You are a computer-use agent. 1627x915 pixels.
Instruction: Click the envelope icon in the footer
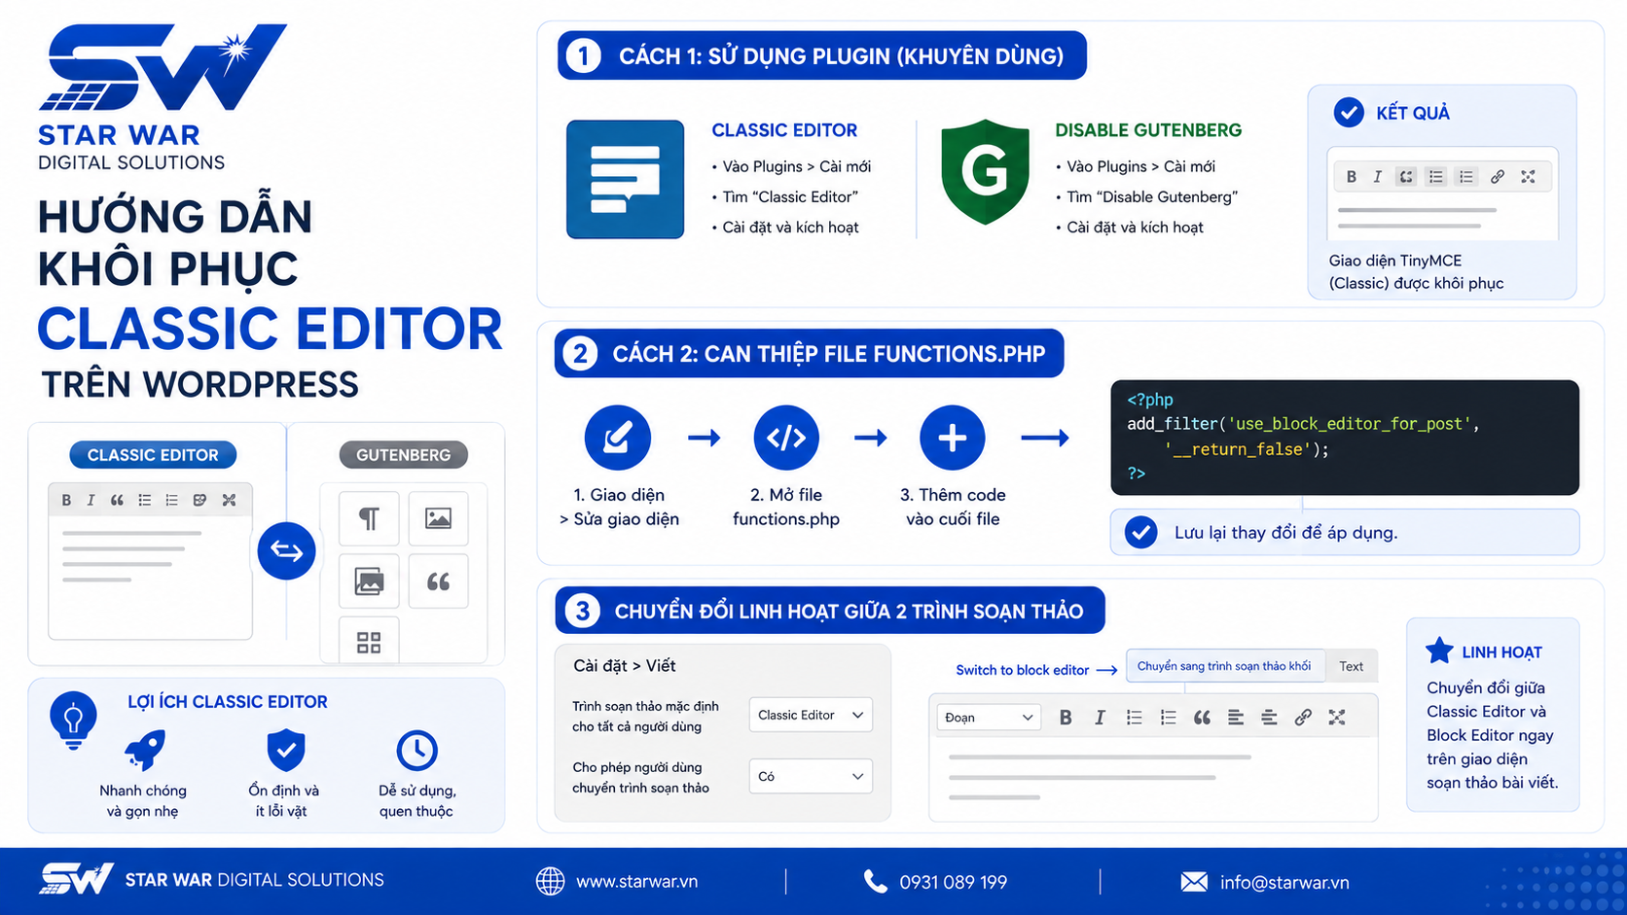1194,882
